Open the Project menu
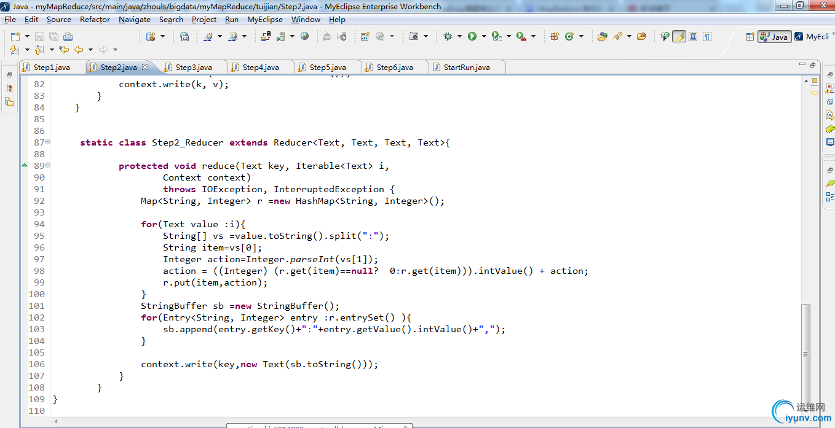835x428 pixels. [204, 19]
